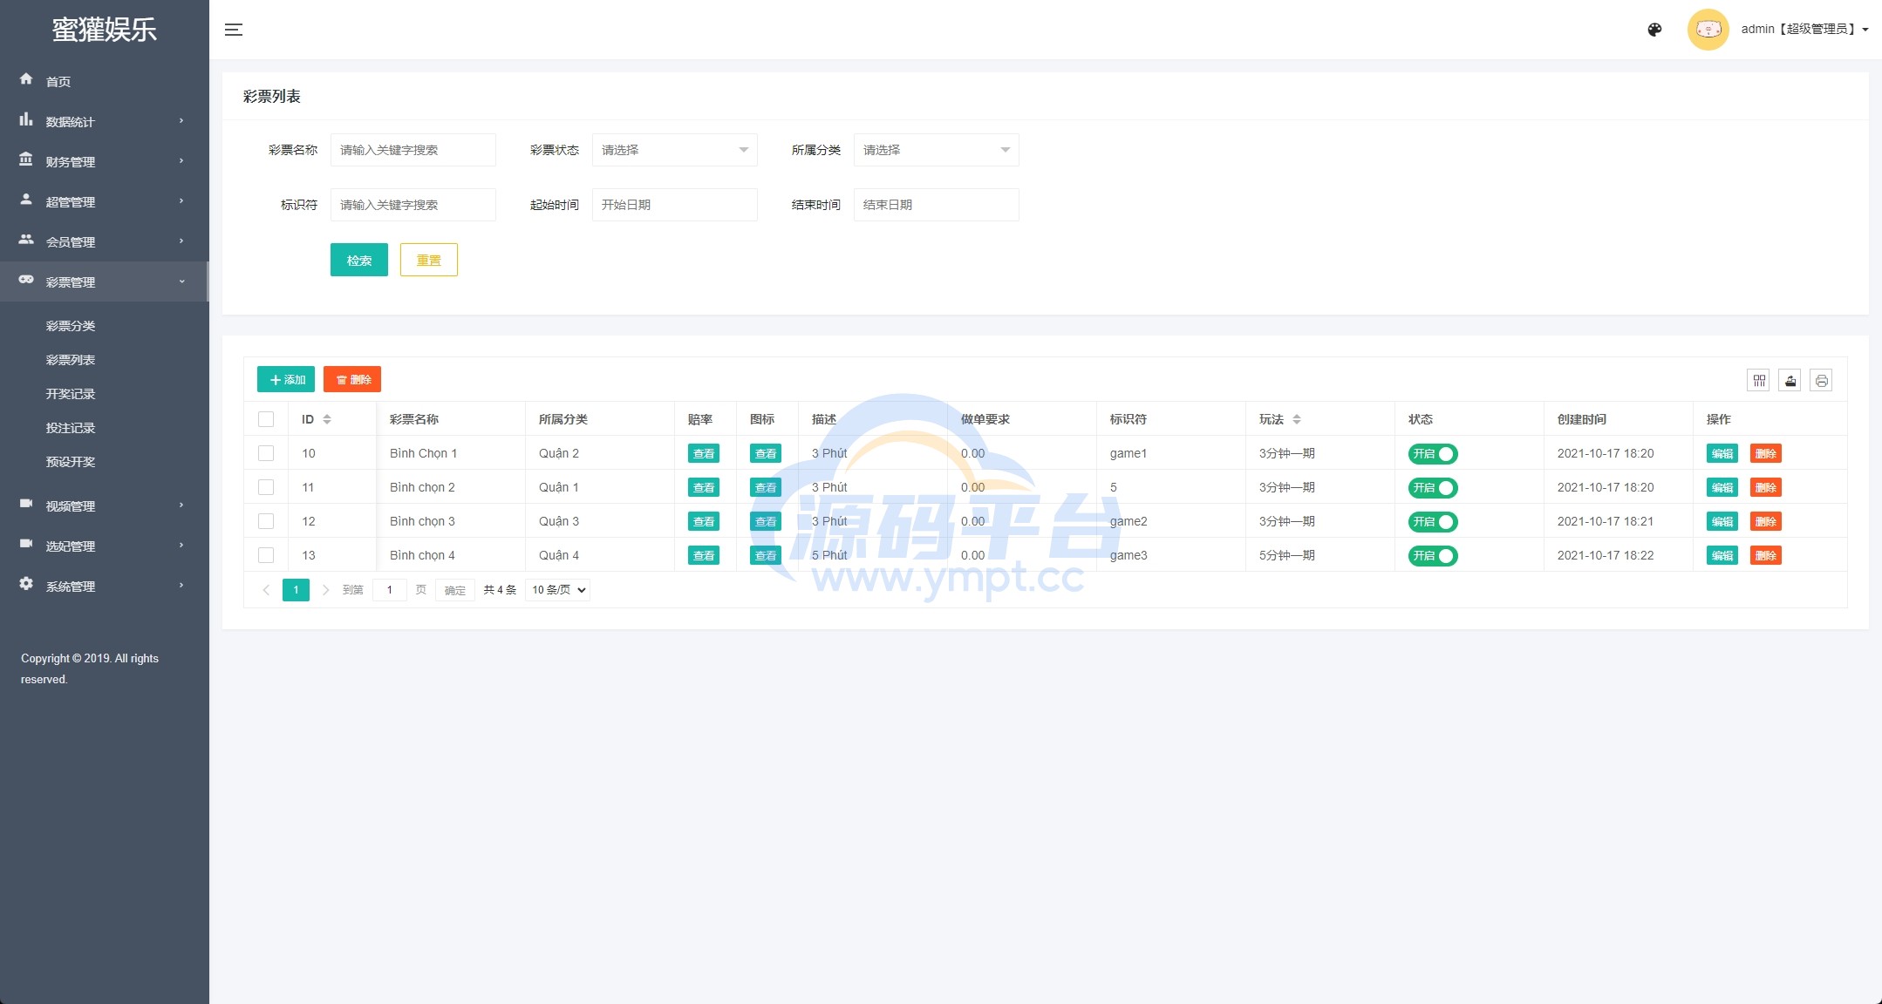View 赔率 for Bình Chọn 1

(704, 453)
